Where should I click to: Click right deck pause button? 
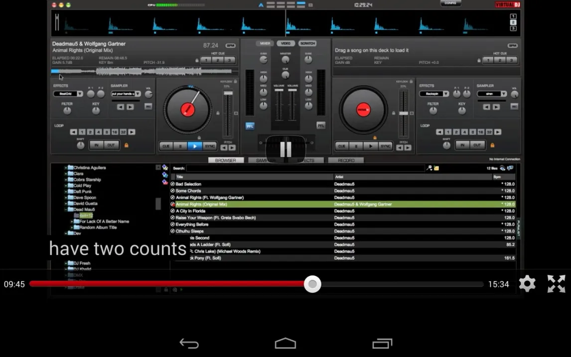pos(356,146)
